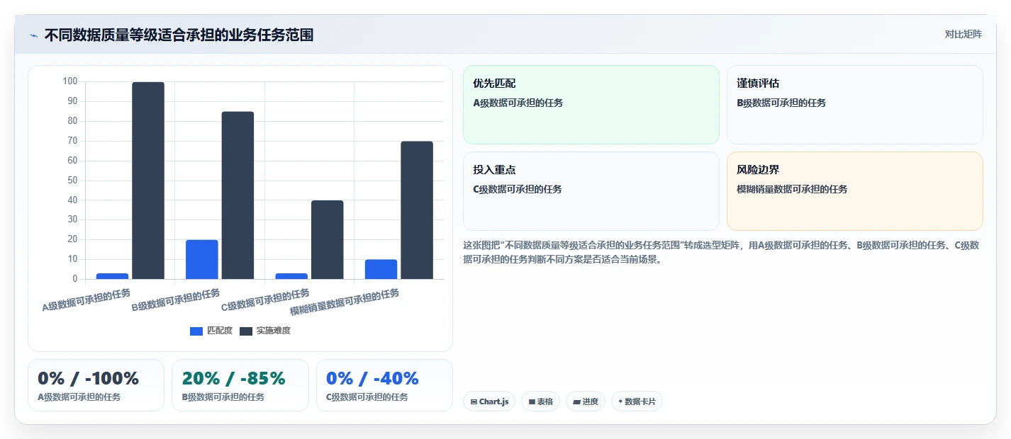Click the 0% / -100% stat card

tap(96, 385)
